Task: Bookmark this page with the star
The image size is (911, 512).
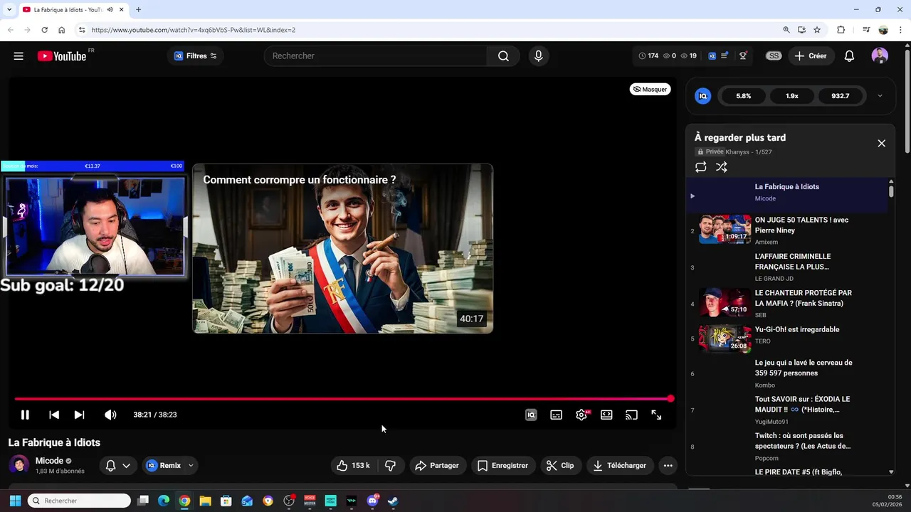Action: (x=817, y=30)
